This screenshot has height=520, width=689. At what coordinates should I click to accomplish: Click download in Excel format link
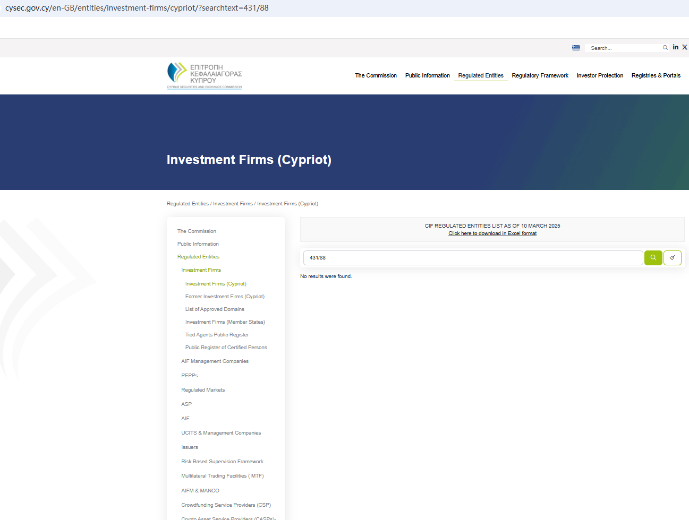(x=492, y=233)
